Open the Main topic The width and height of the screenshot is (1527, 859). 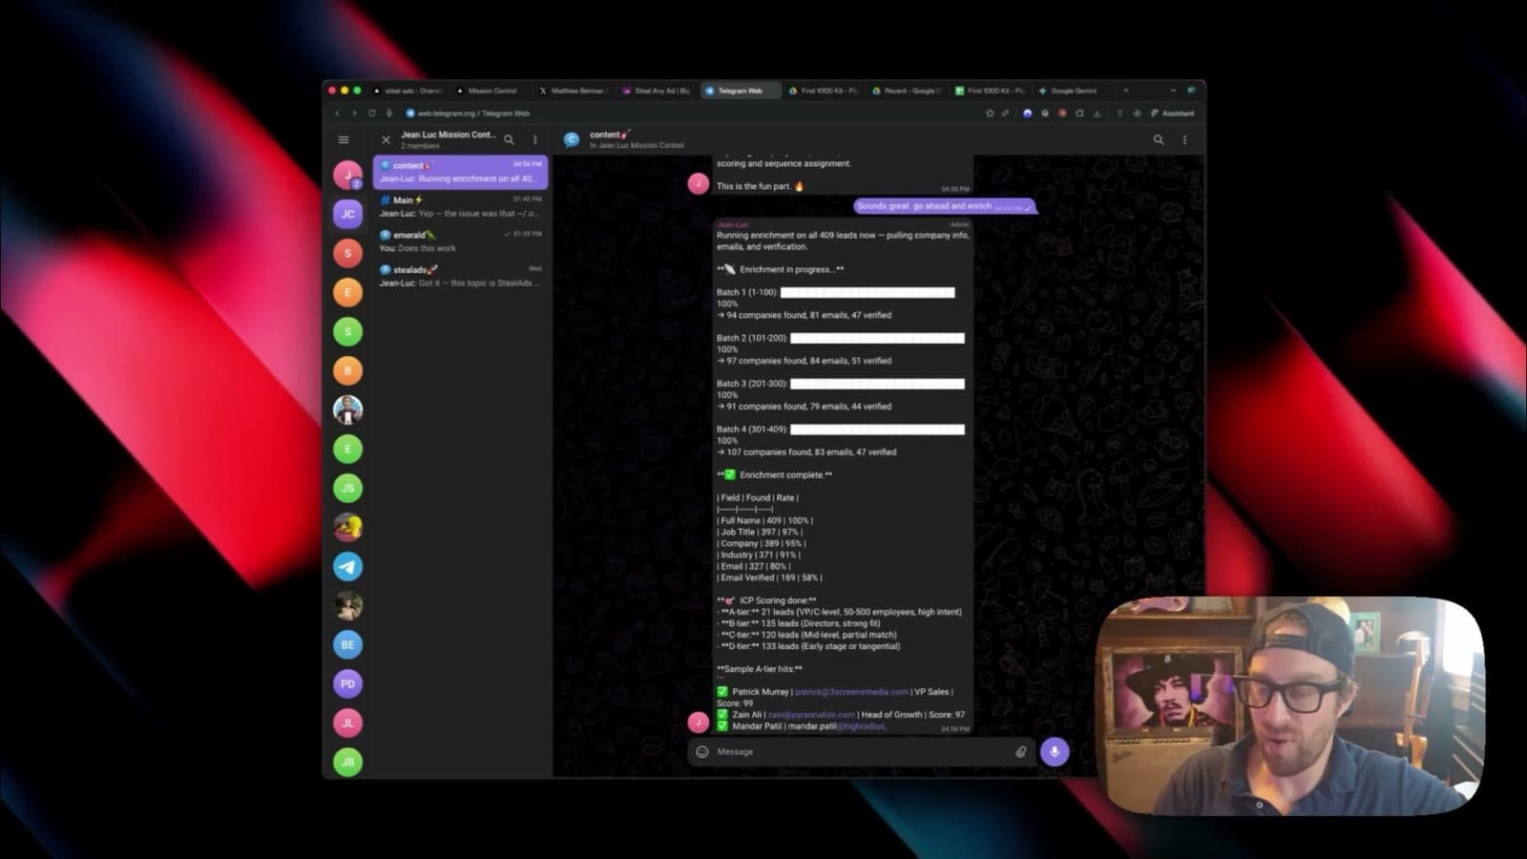point(461,206)
